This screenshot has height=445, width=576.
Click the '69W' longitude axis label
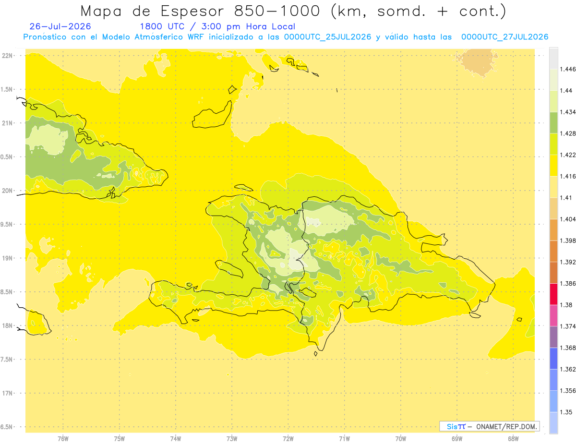click(x=457, y=439)
